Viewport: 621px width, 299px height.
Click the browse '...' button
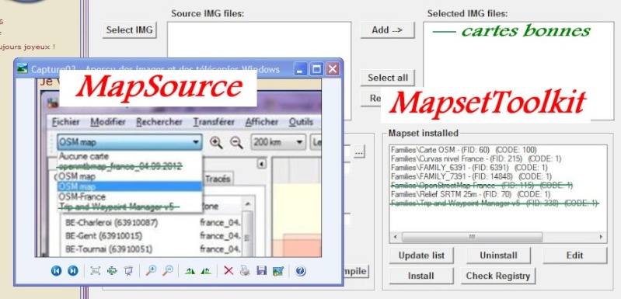pyautogui.click(x=359, y=151)
